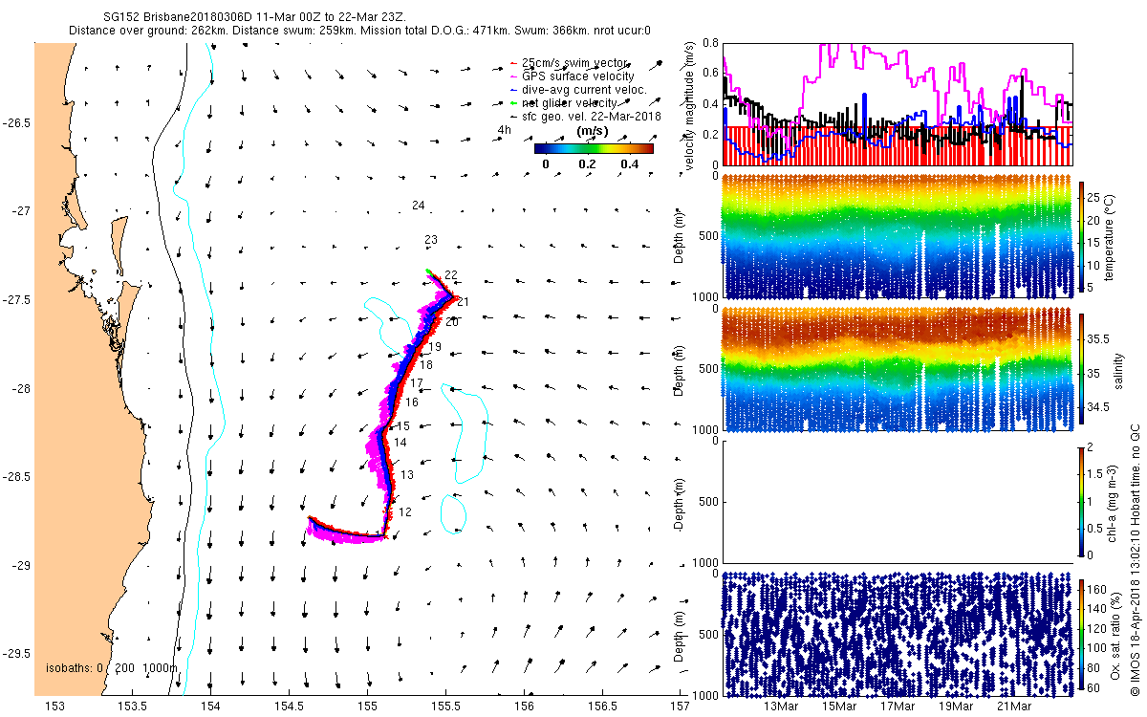Click day marker 20 on glider track
The width and height of the screenshot is (1147, 717).
coord(452,322)
